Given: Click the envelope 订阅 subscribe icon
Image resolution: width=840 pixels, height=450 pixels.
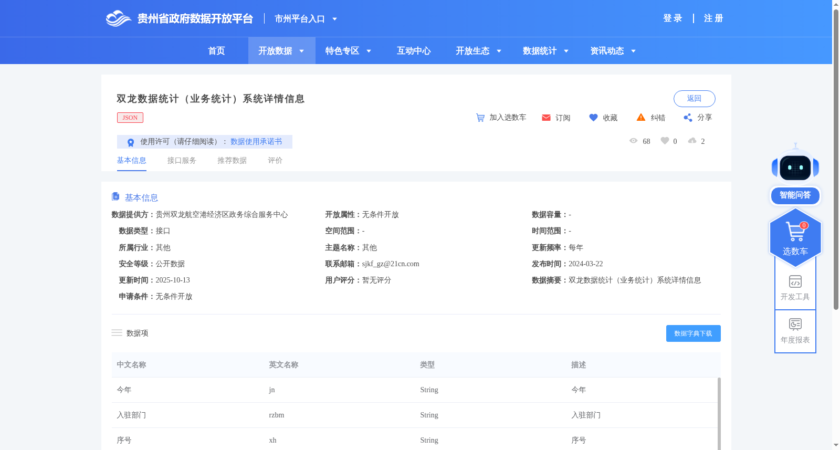Looking at the screenshot, I should coord(546,118).
